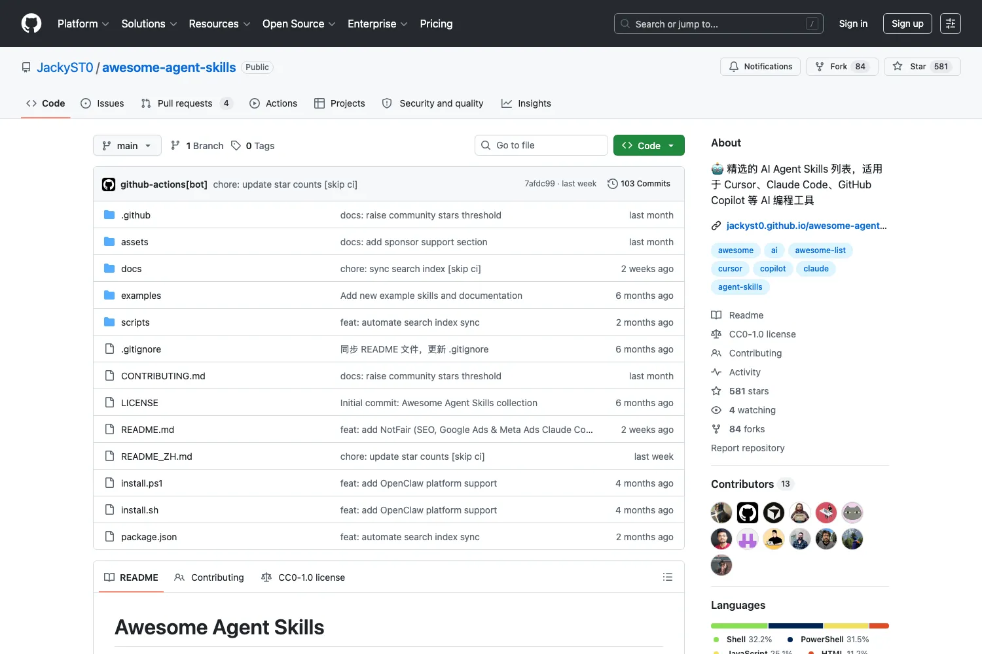Open the last contributor avatar in third row
982x654 pixels.
click(721, 565)
